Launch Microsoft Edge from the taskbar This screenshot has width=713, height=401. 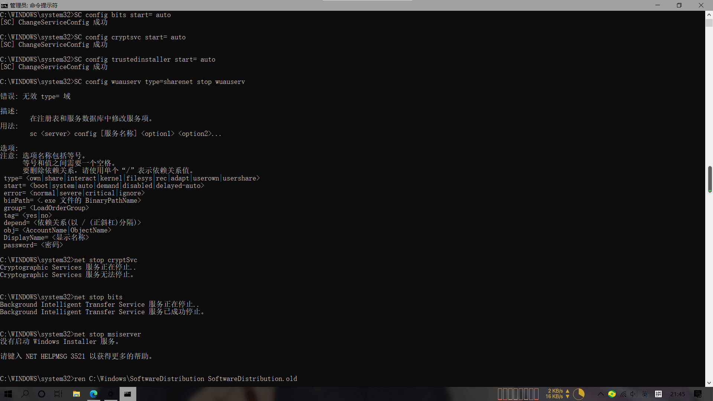pyautogui.click(x=94, y=394)
